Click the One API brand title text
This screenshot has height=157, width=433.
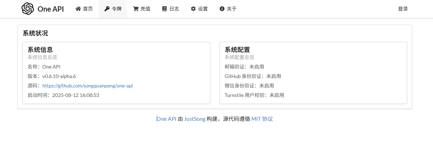[x=50, y=9]
